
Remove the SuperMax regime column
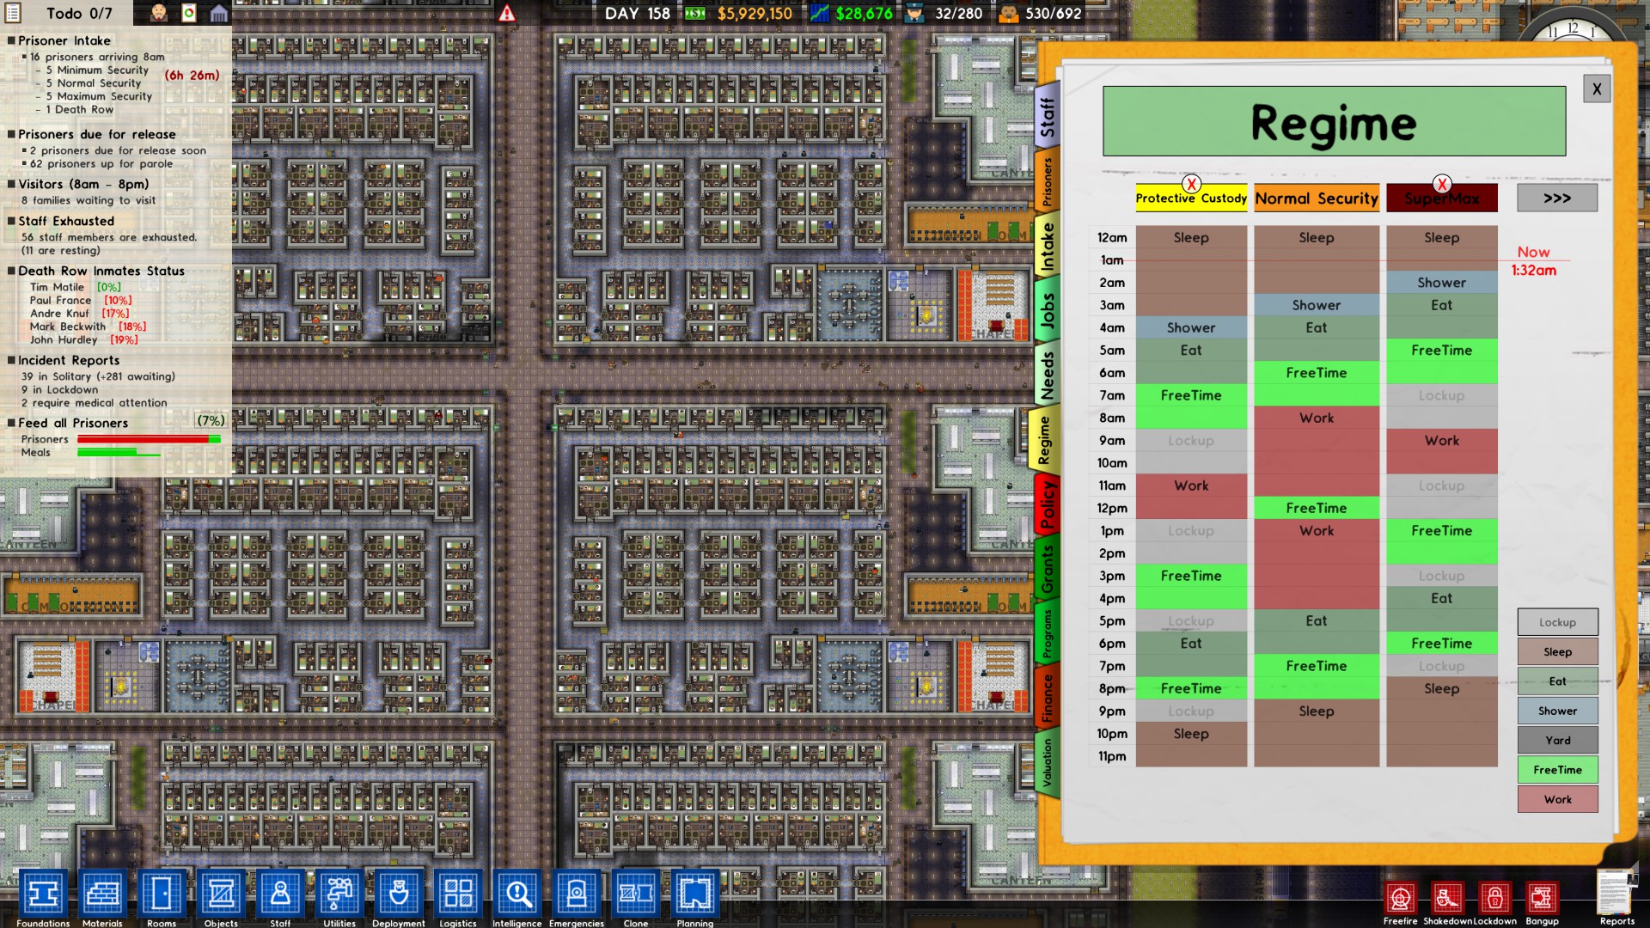1442,184
